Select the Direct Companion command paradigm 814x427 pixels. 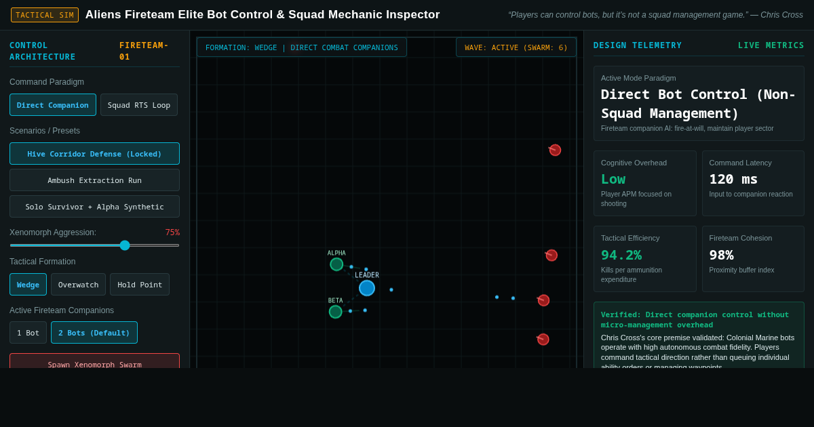tap(53, 105)
